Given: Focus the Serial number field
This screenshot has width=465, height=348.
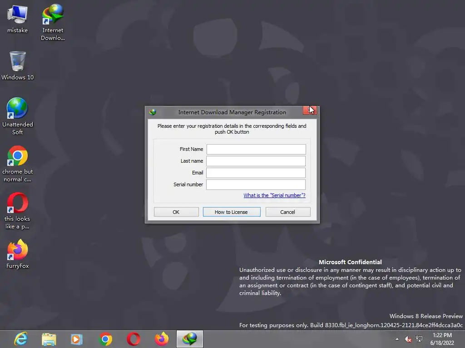Looking at the screenshot, I should [x=256, y=185].
